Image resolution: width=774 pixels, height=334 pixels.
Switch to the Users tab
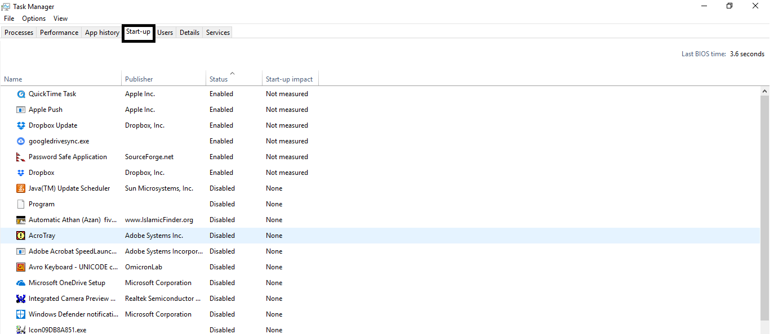click(165, 33)
